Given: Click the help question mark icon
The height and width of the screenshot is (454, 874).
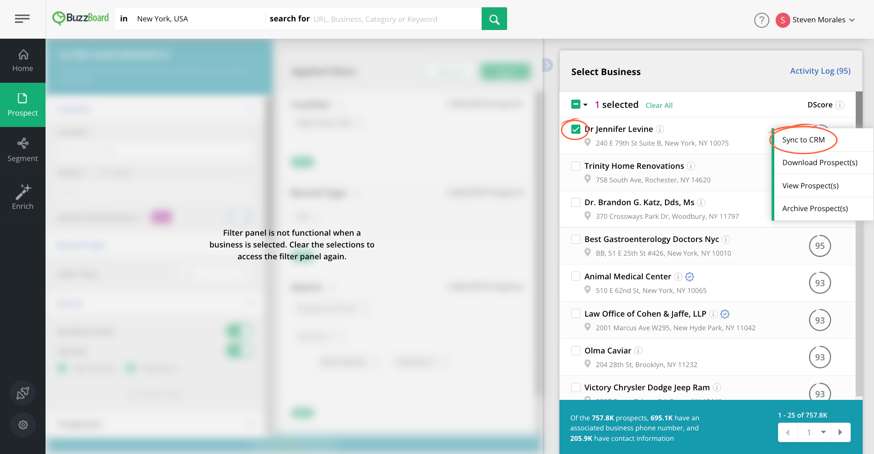Looking at the screenshot, I should [x=761, y=20].
